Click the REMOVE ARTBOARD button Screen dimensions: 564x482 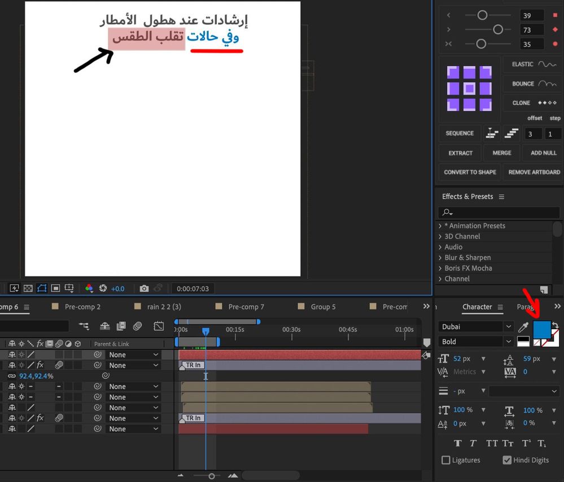tap(534, 172)
